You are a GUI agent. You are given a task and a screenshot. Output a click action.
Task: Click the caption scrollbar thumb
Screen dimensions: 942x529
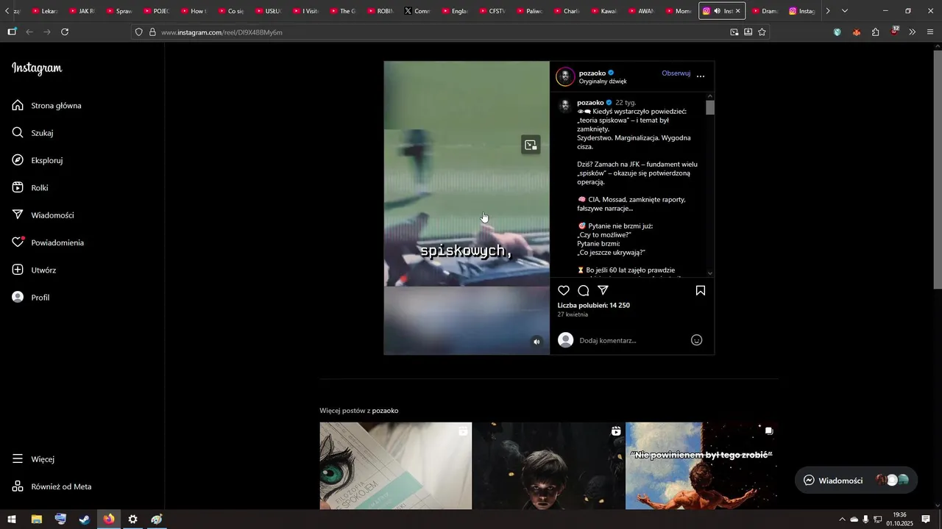click(x=710, y=108)
